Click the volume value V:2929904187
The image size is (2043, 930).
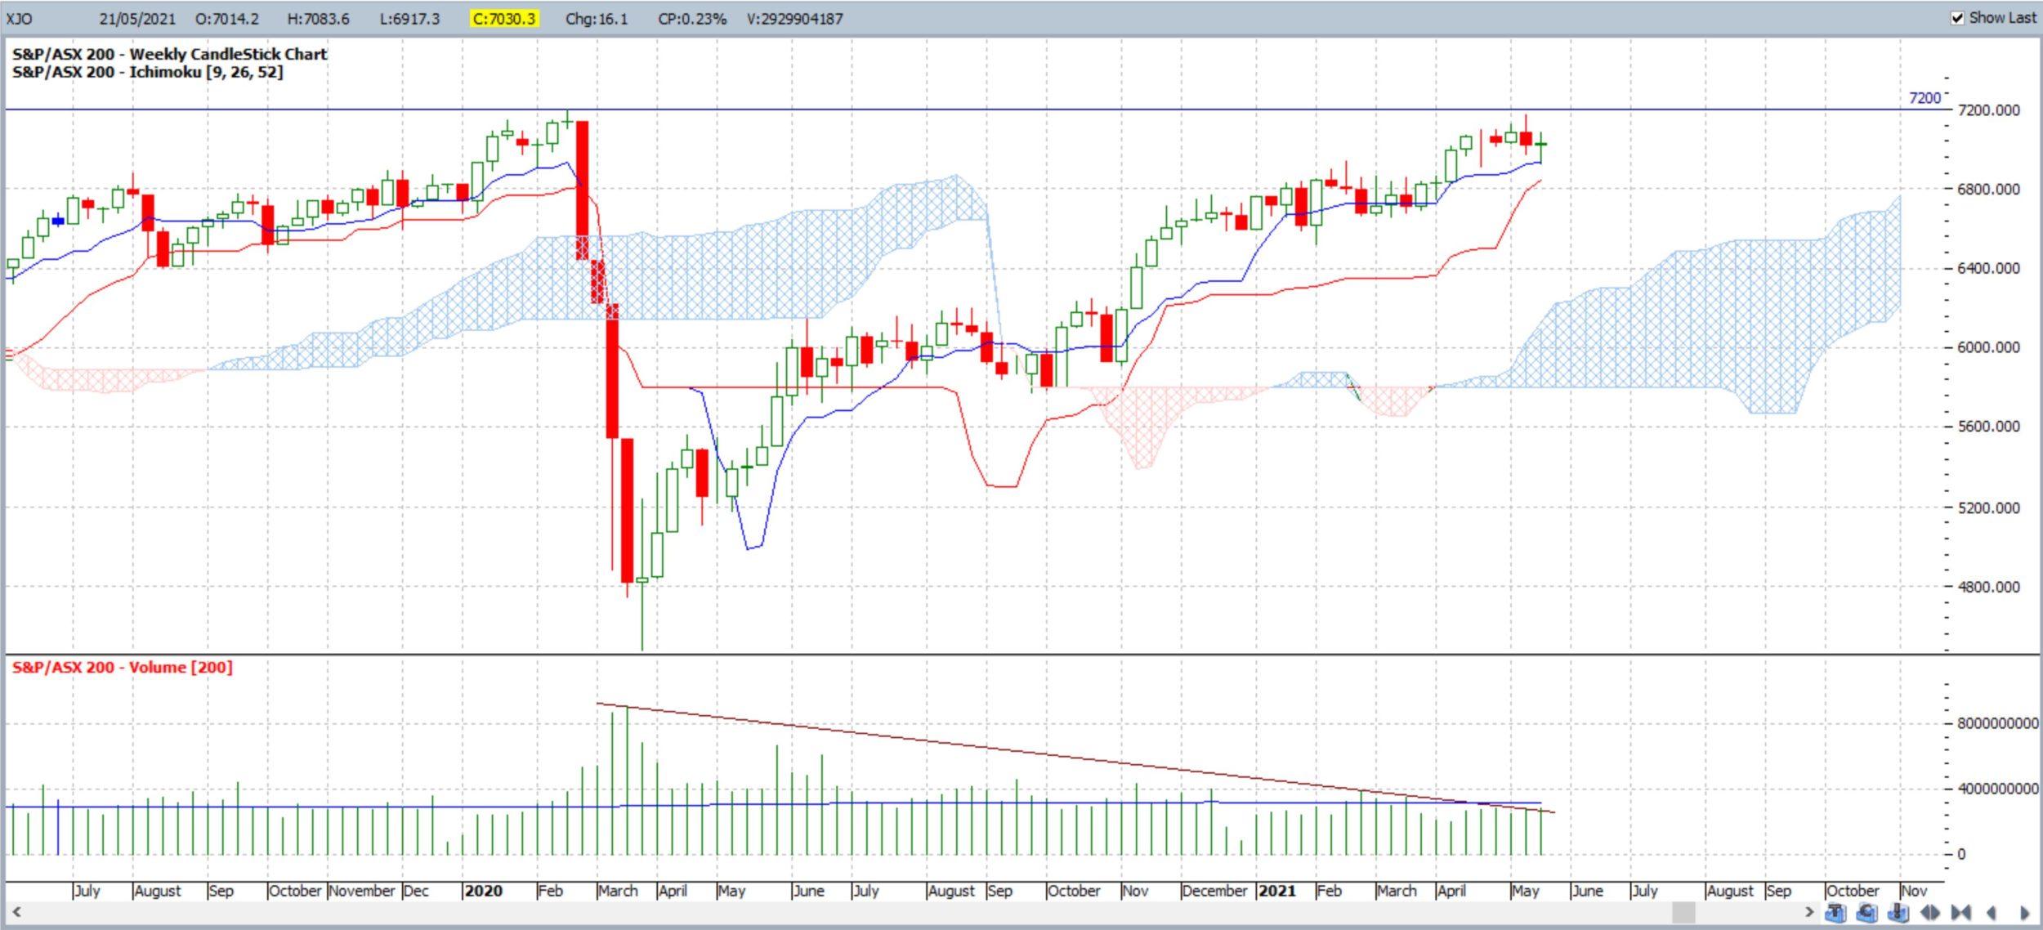(794, 19)
